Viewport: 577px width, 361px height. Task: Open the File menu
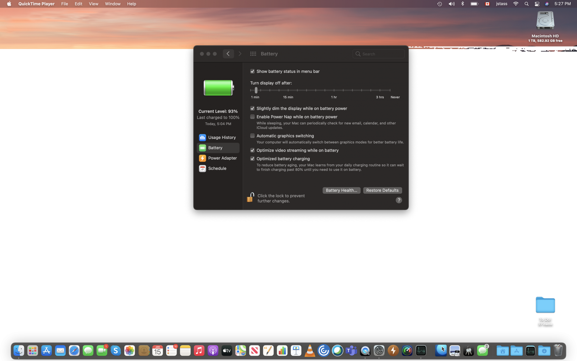pos(65,4)
